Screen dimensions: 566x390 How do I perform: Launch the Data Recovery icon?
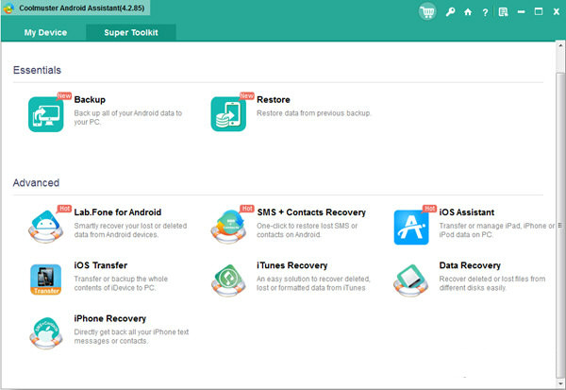tap(410, 280)
